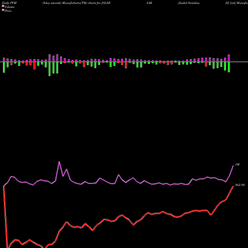The width and height of the screenshot is (248, 248).
Task: Click the red-green Price legend swatch
Action: pos(3,10)
